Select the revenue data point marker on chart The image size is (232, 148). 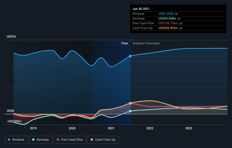point(130,56)
